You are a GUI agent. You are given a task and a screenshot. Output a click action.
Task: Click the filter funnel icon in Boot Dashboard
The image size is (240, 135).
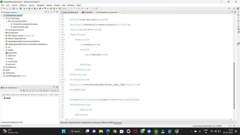coord(49,91)
